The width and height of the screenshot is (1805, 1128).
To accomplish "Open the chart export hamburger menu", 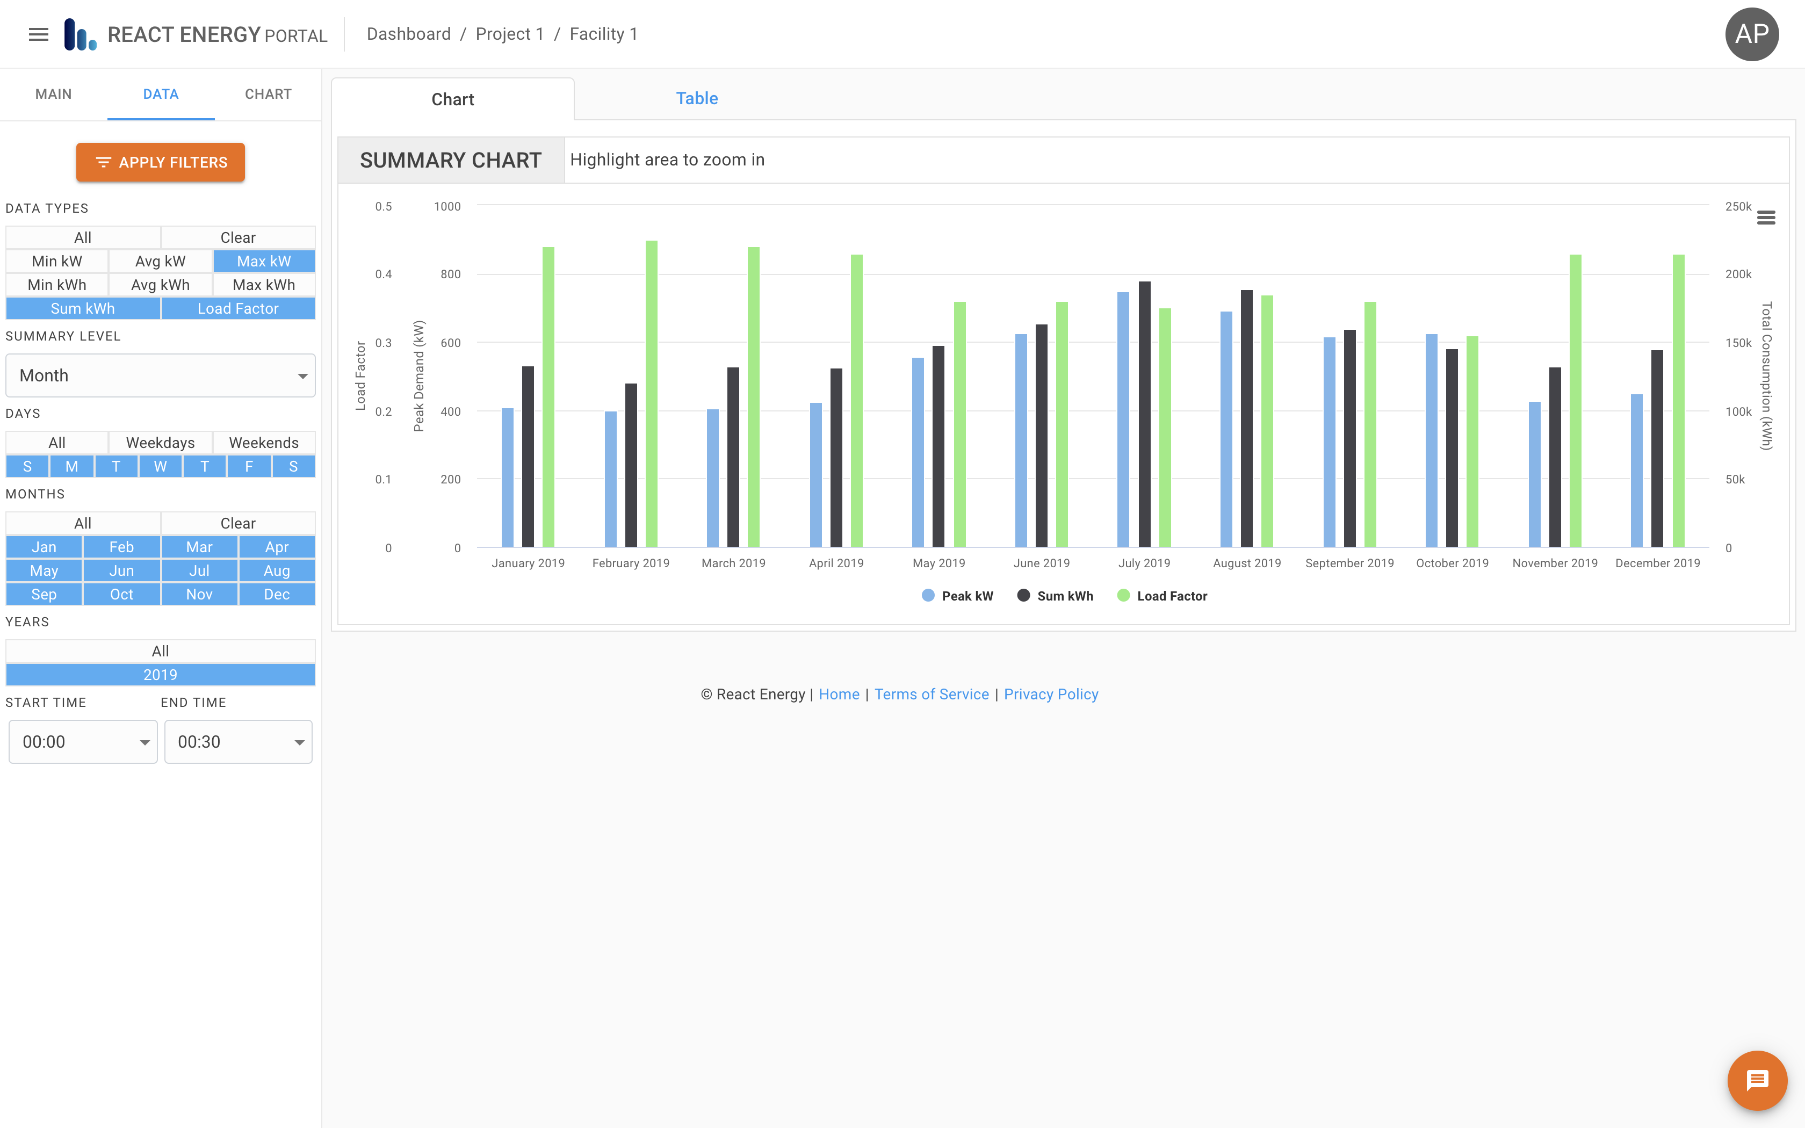I will click(1767, 217).
